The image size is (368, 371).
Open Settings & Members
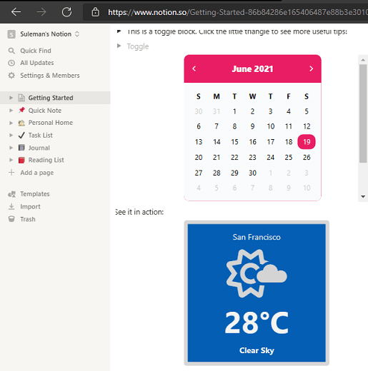(x=50, y=76)
